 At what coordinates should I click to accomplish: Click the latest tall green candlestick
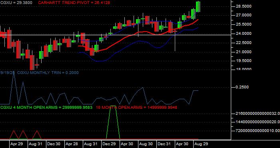198,7
